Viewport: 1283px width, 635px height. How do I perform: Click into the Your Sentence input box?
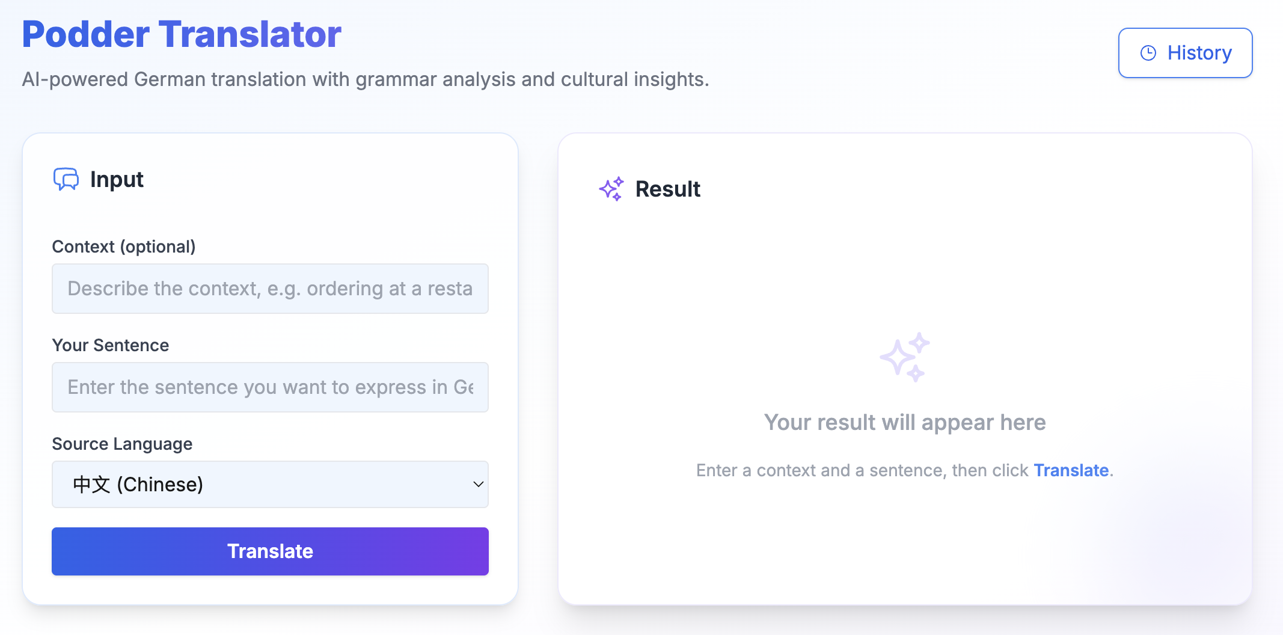270,387
